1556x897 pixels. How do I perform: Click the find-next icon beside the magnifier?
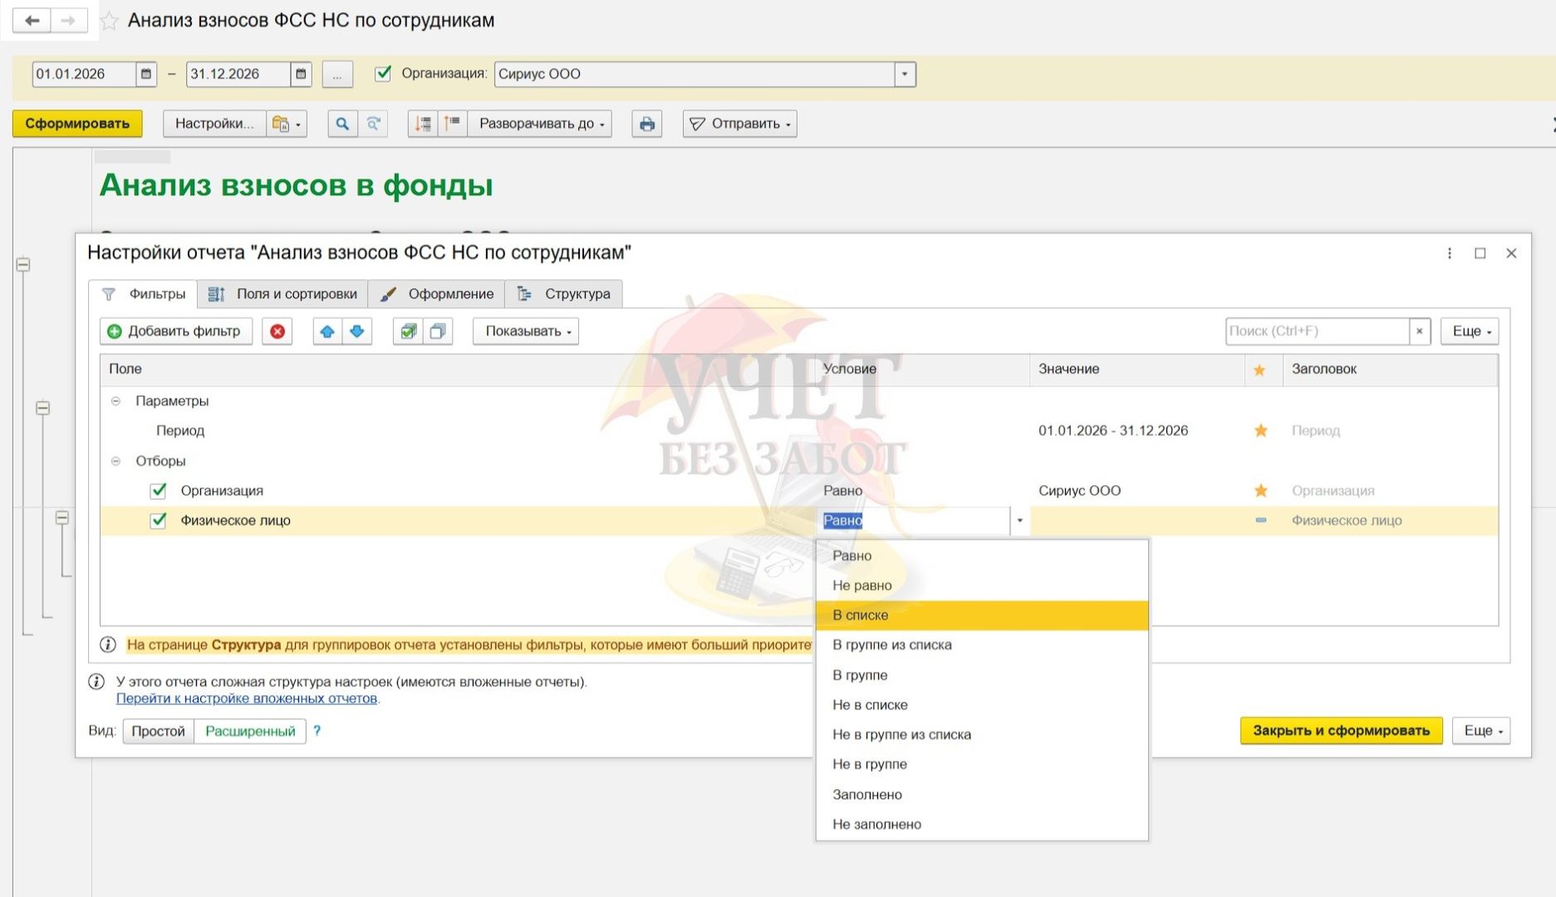point(373,124)
